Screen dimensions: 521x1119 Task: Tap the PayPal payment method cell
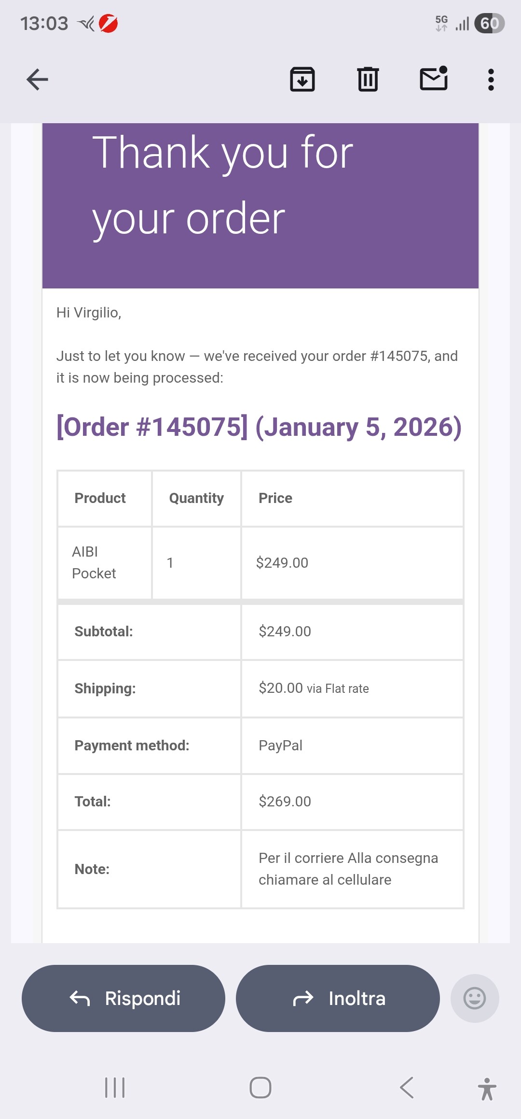pos(280,746)
